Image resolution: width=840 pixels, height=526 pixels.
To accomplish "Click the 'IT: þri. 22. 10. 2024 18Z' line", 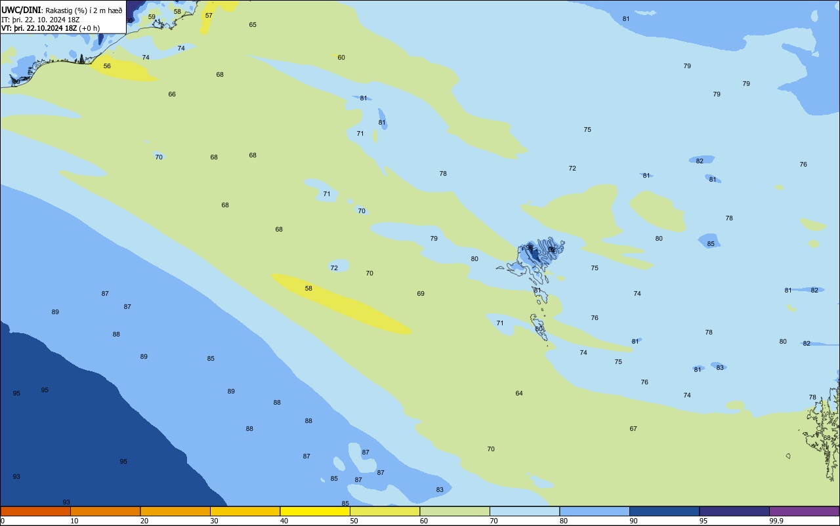I will tap(41, 19).
